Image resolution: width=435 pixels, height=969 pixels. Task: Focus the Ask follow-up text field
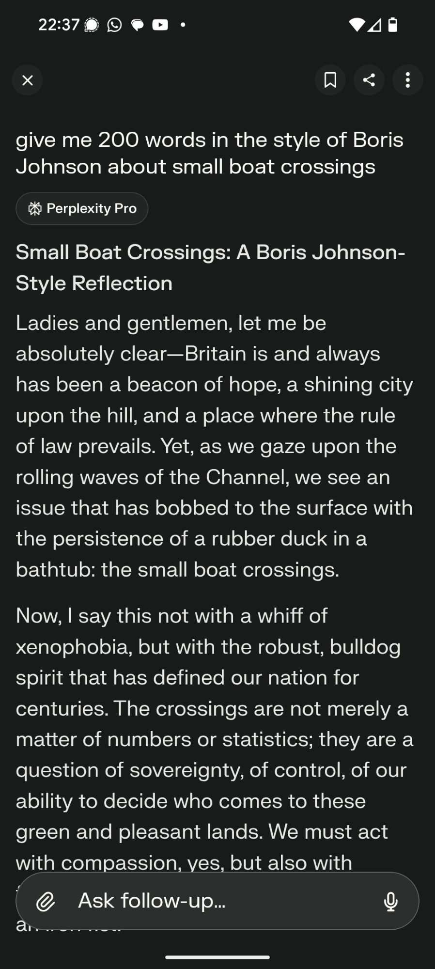[x=218, y=901]
